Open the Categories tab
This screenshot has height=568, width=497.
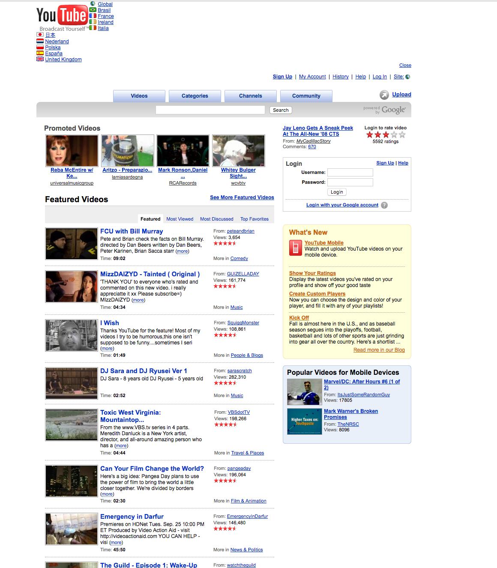(195, 96)
